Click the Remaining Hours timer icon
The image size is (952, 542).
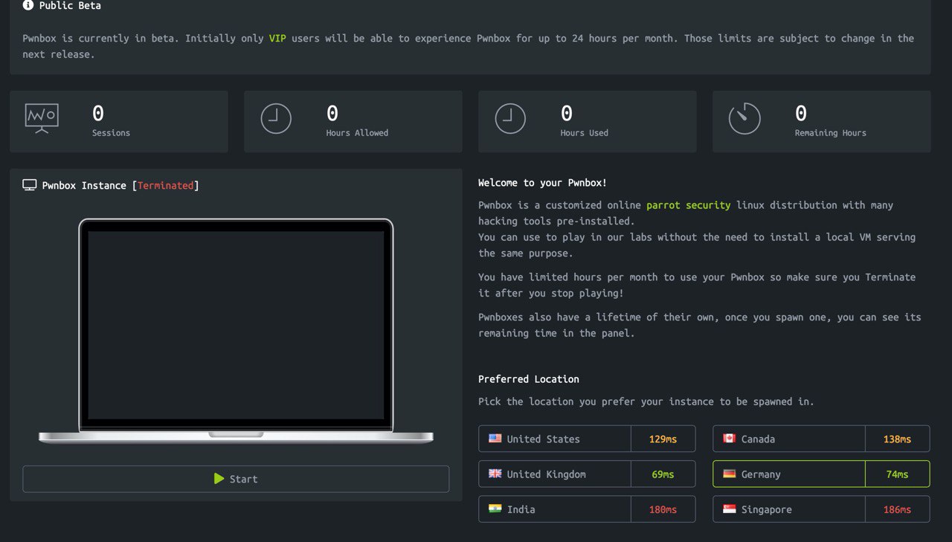(744, 118)
